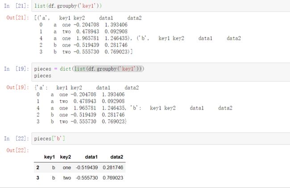Select row index 2 in output table

pos(38,168)
